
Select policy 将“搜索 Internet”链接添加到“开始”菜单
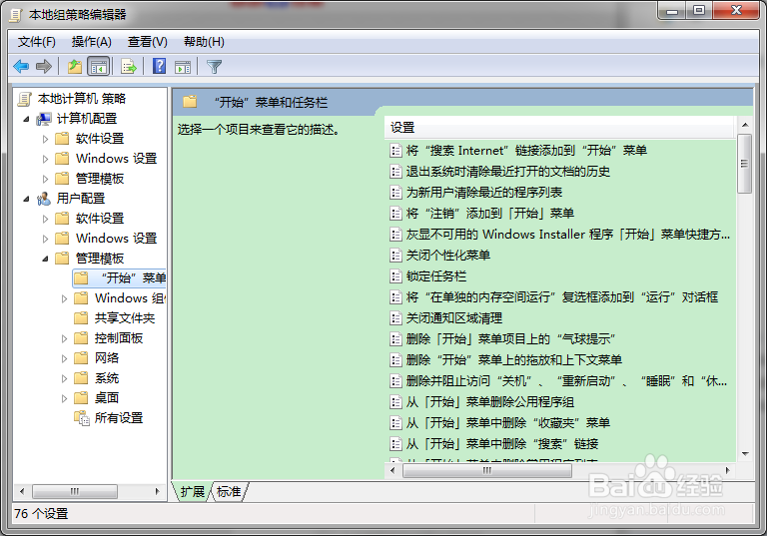[526, 151]
